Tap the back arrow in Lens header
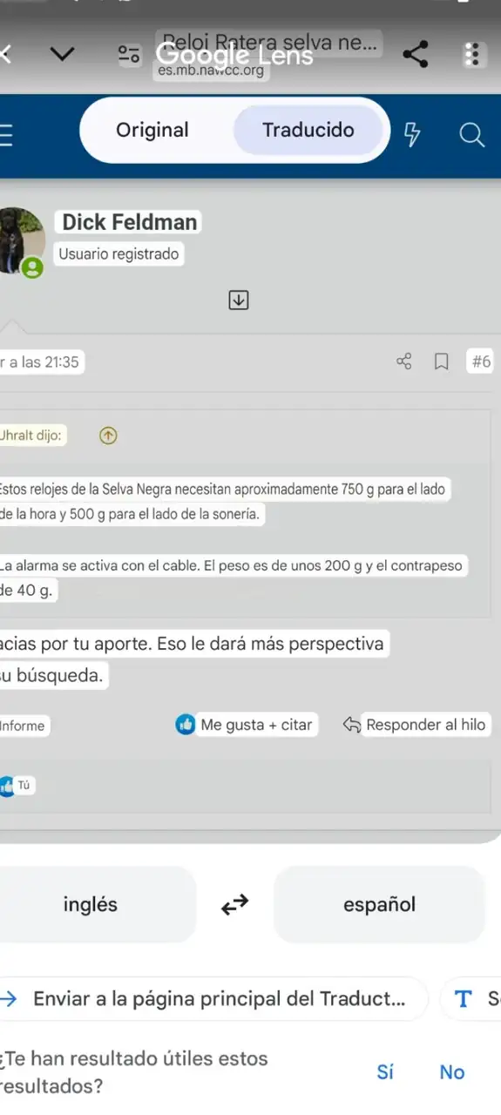 (5, 54)
